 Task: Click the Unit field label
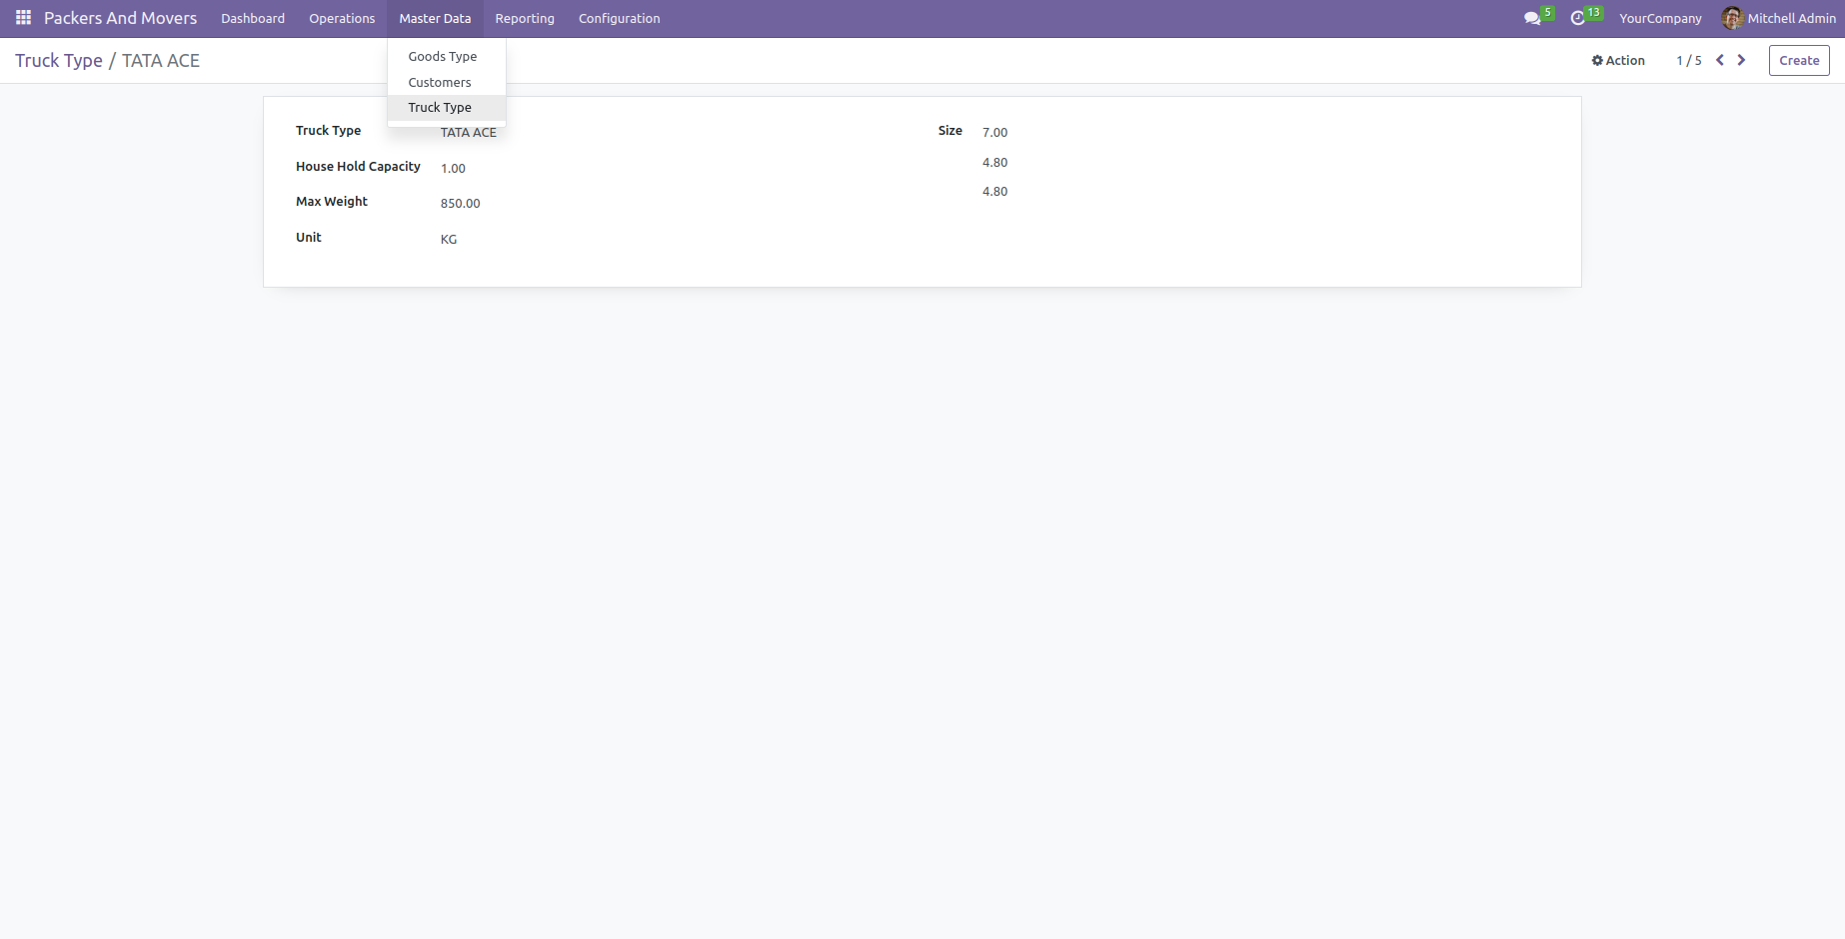point(309,237)
